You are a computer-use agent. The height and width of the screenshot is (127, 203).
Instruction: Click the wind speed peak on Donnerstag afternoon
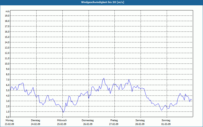104,78
